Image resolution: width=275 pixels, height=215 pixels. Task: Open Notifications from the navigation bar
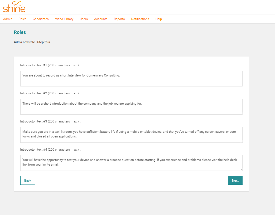pos(140,19)
